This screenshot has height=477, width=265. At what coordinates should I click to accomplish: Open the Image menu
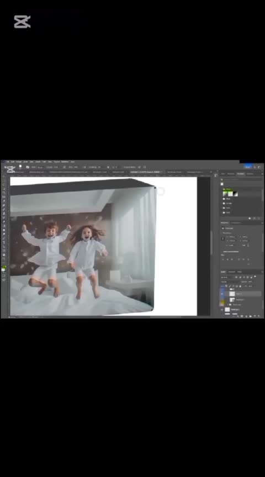pyautogui.click(x=19, y=161)
